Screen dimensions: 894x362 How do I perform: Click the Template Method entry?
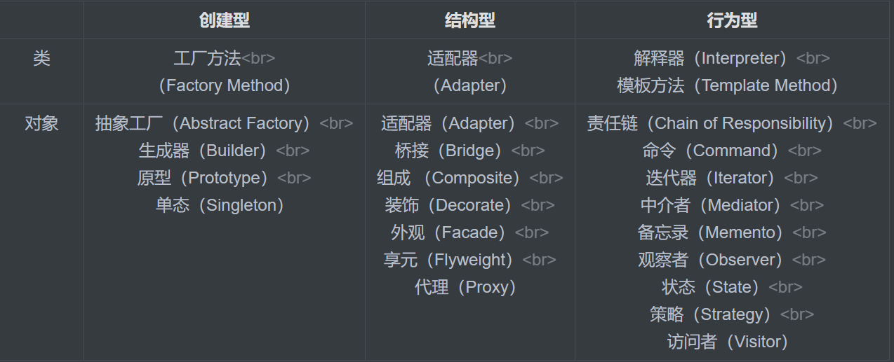[728, 85]
